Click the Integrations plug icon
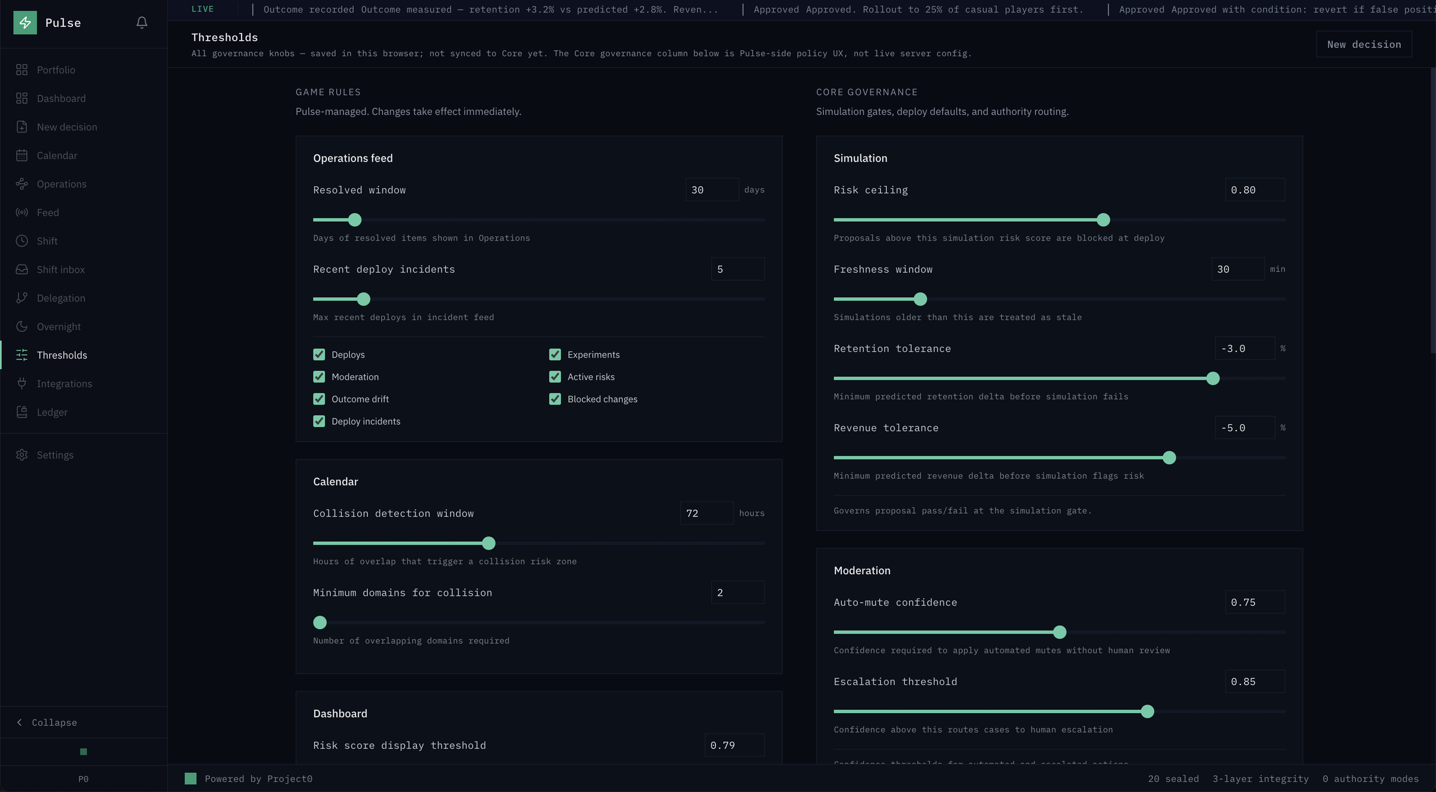The width and height of the screenshot is (1436, 792). click(x=22, y=383)
